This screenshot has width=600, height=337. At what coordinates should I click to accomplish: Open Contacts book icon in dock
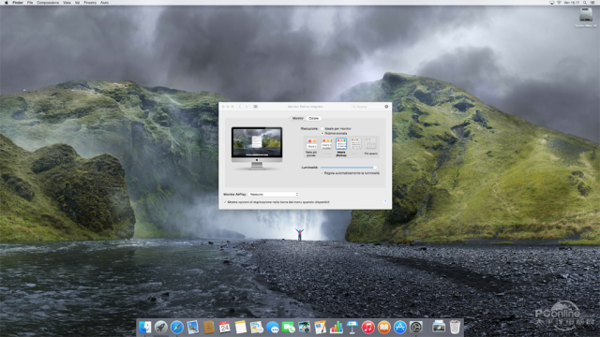[208, 327]
